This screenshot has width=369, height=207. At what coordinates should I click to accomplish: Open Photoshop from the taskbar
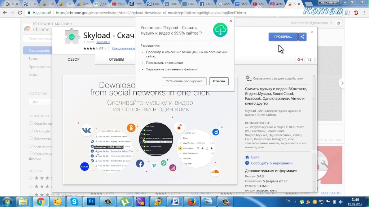91,202
